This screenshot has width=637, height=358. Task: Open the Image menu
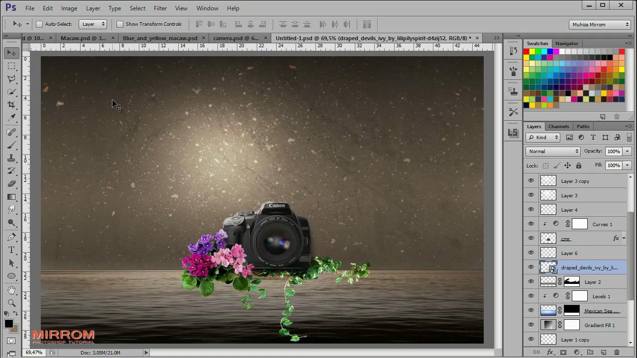point(69,8)
